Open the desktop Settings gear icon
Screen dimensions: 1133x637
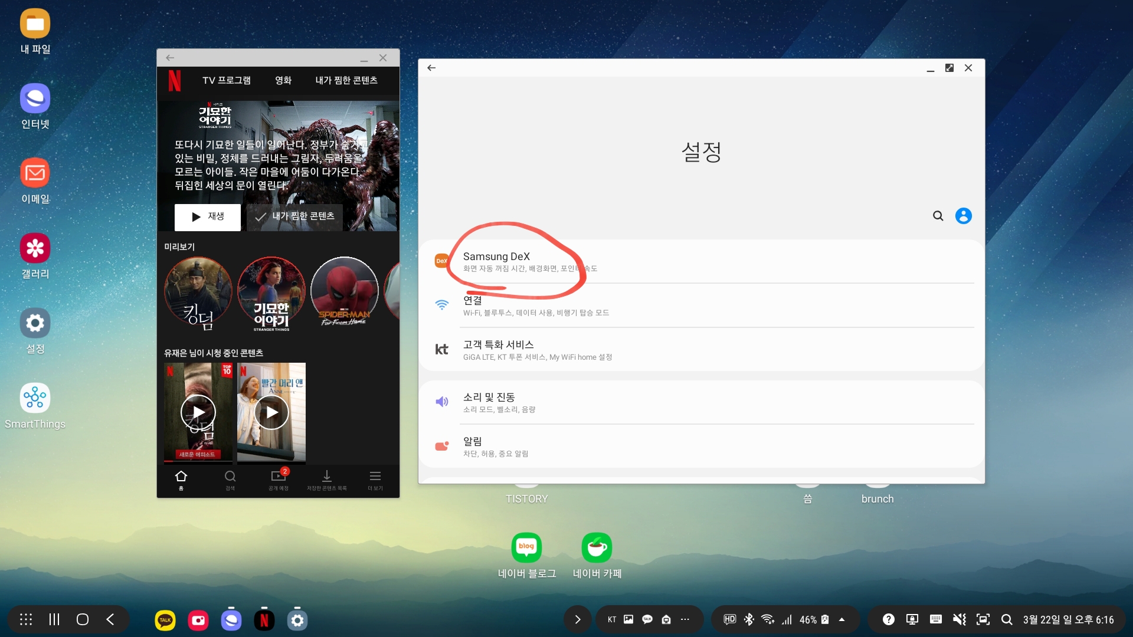click(x=35, y=323)
